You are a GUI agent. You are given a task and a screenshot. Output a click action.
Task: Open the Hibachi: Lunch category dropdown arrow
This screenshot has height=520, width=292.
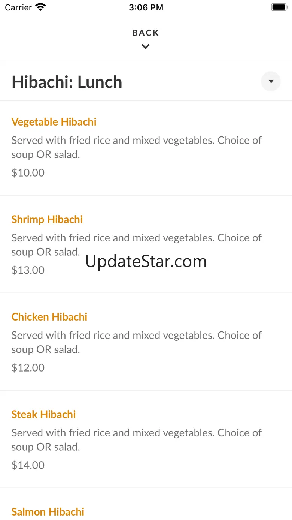[x=271, y=81]
